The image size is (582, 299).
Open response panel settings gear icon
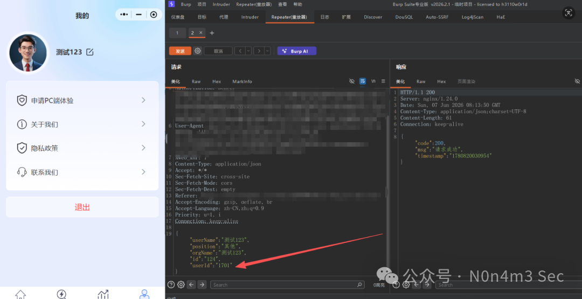pos(406,284)
